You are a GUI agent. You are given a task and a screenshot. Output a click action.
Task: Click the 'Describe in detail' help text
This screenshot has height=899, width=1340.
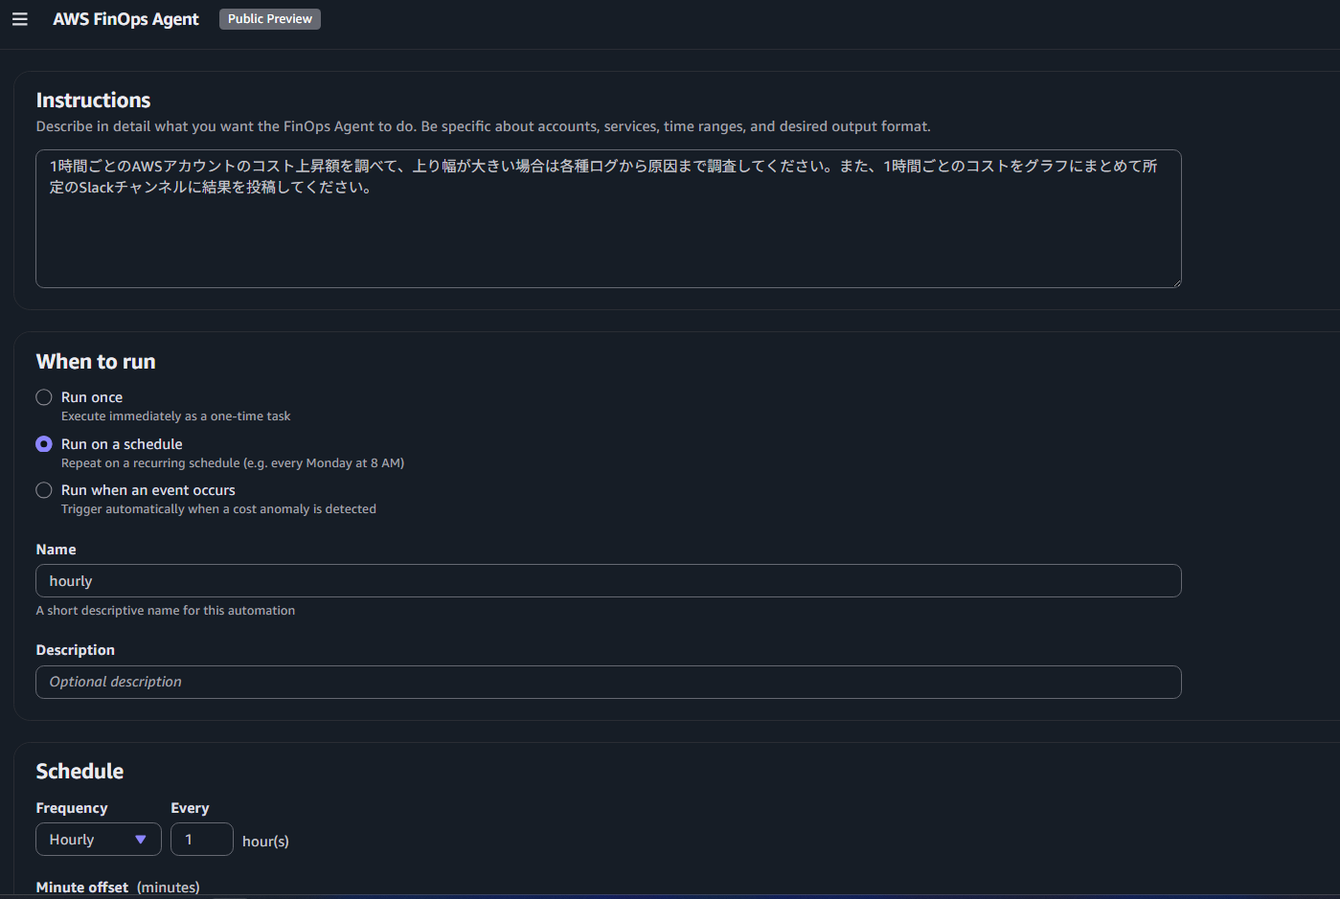[x=483, y=126]
